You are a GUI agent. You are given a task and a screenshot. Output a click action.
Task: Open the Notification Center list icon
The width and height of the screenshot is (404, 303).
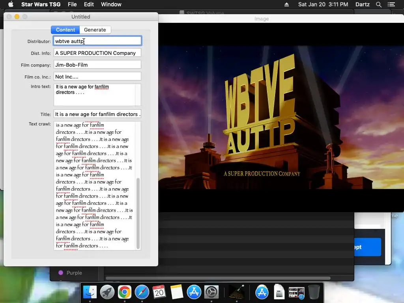pyautogui.click(x=391, y=4)
